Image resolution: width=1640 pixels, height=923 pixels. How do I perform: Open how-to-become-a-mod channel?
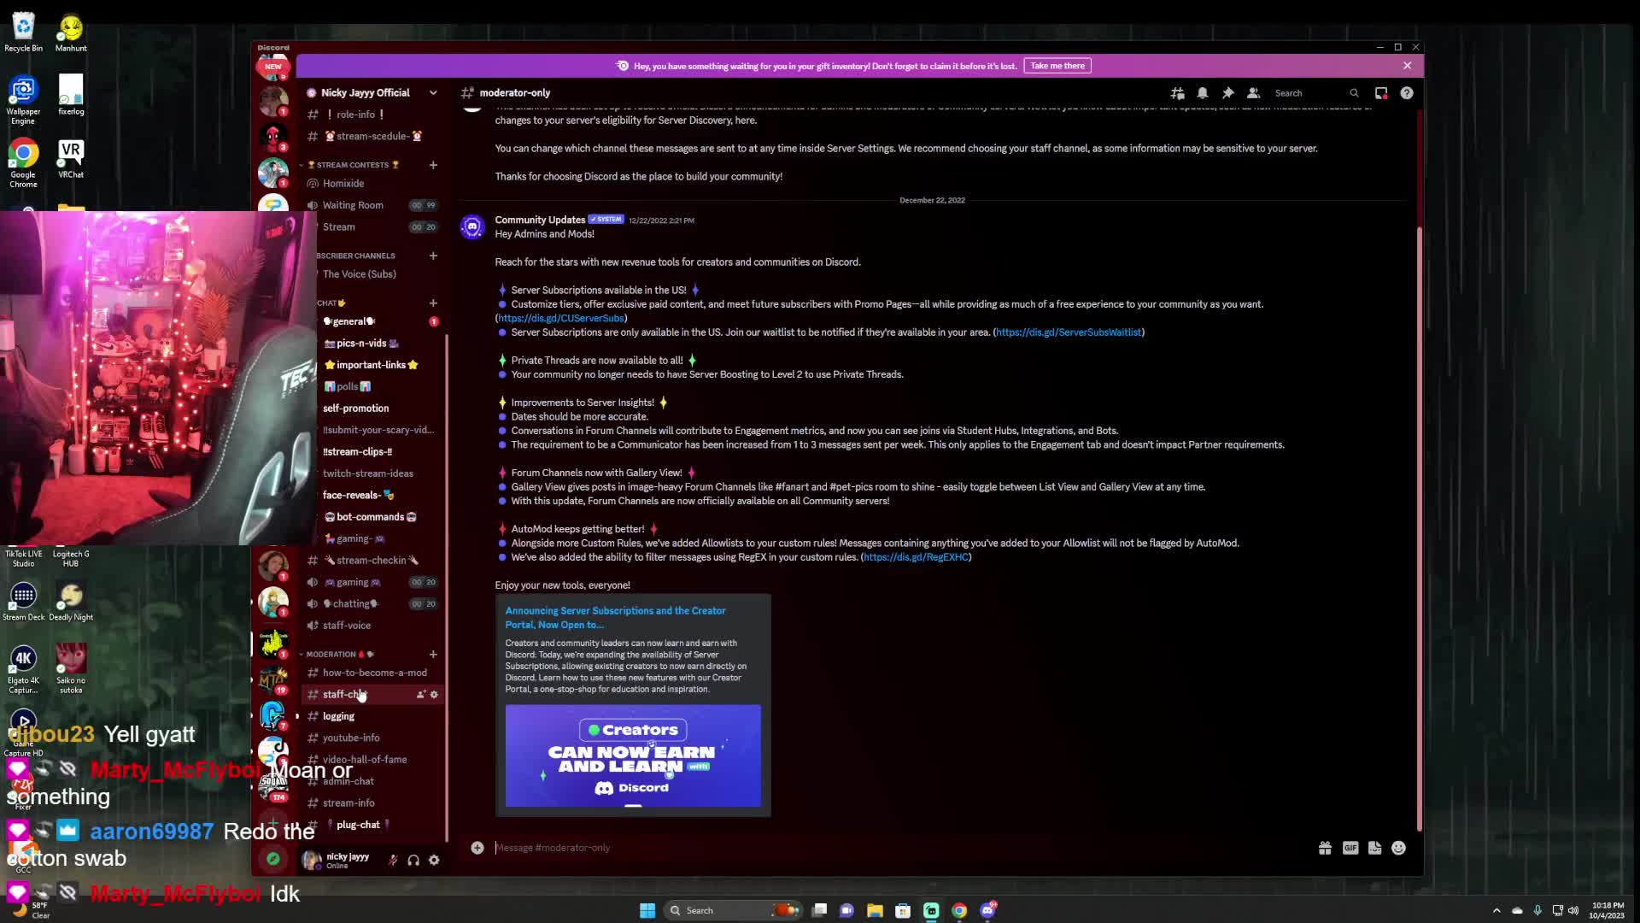click(x=372, y=673)
